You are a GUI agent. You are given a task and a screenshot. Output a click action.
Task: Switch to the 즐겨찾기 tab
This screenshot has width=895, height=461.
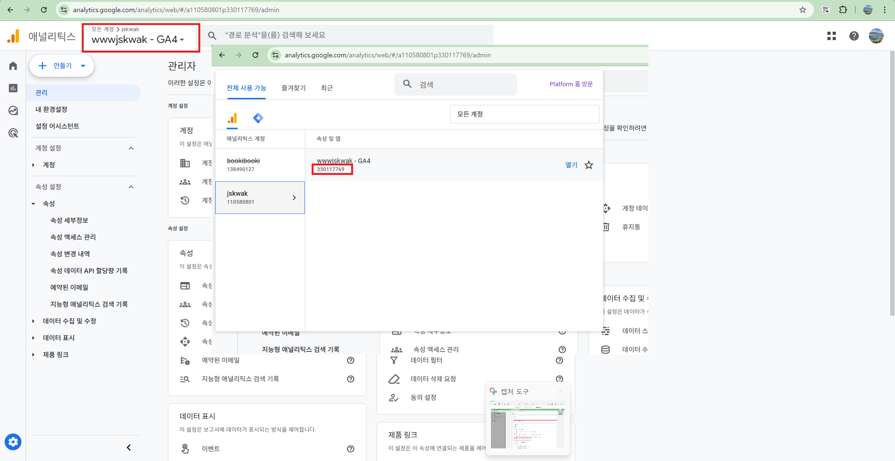[x=294, y=88]
